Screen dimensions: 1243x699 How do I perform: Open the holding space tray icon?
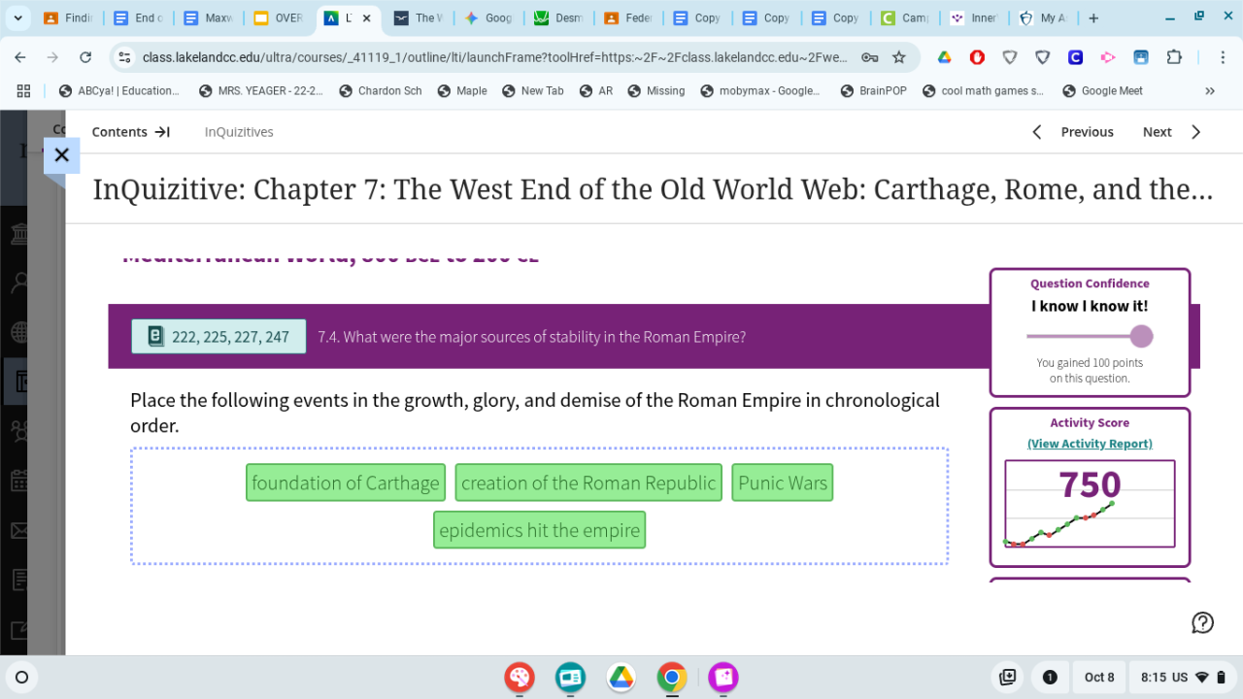click(x=1008, y=677)
